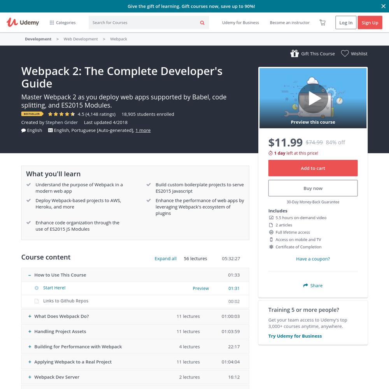Click the mobile access icon

[x=271, y=240]
